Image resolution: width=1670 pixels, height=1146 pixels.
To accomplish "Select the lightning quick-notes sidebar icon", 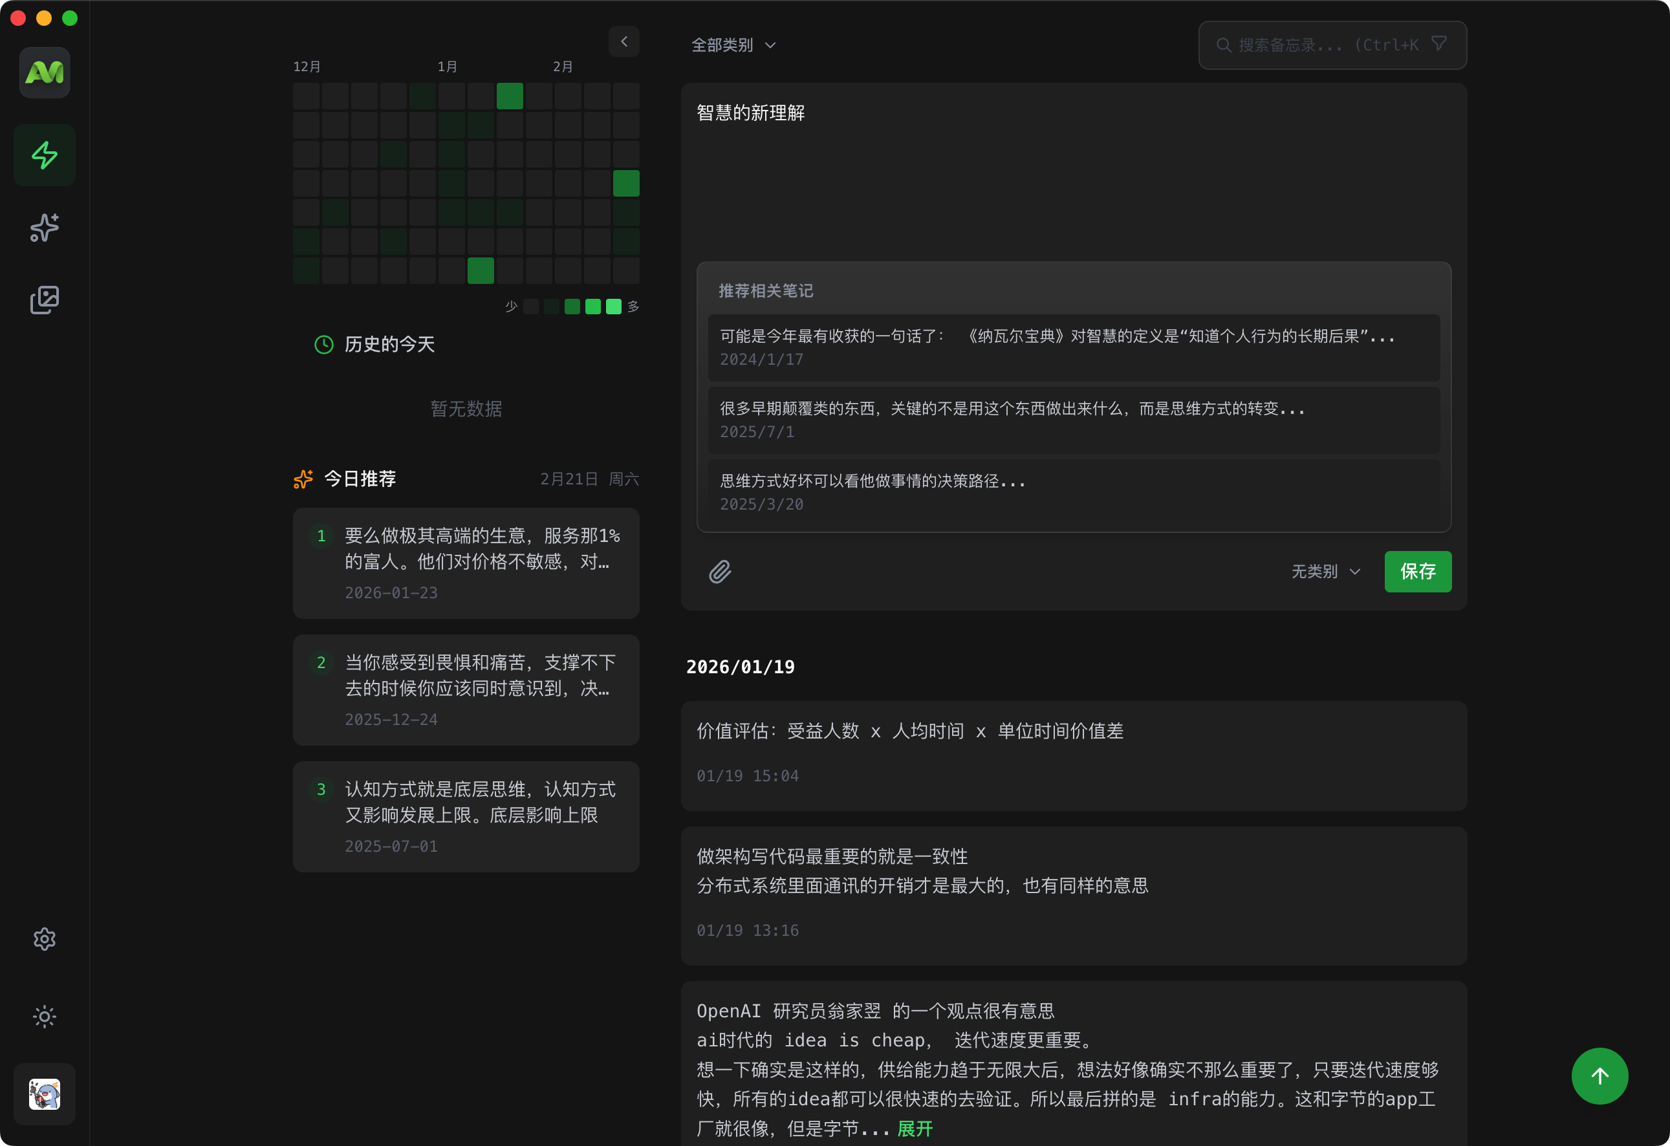I will point(44,155).
